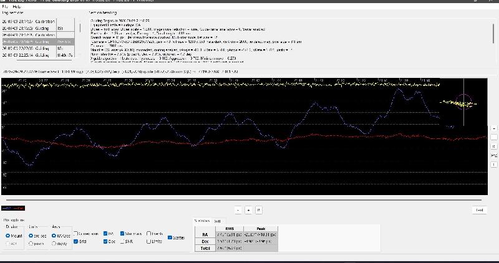
Task: Click horizontal zoom out minus button
Action: pos(238,210)
